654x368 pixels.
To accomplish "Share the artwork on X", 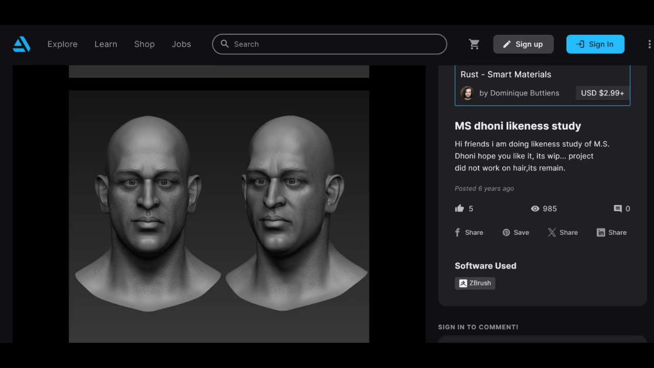I will click(563, 233).
